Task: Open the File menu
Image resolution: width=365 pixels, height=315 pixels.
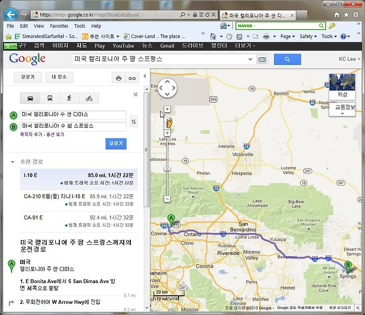Action: click(x=10, y=26)
